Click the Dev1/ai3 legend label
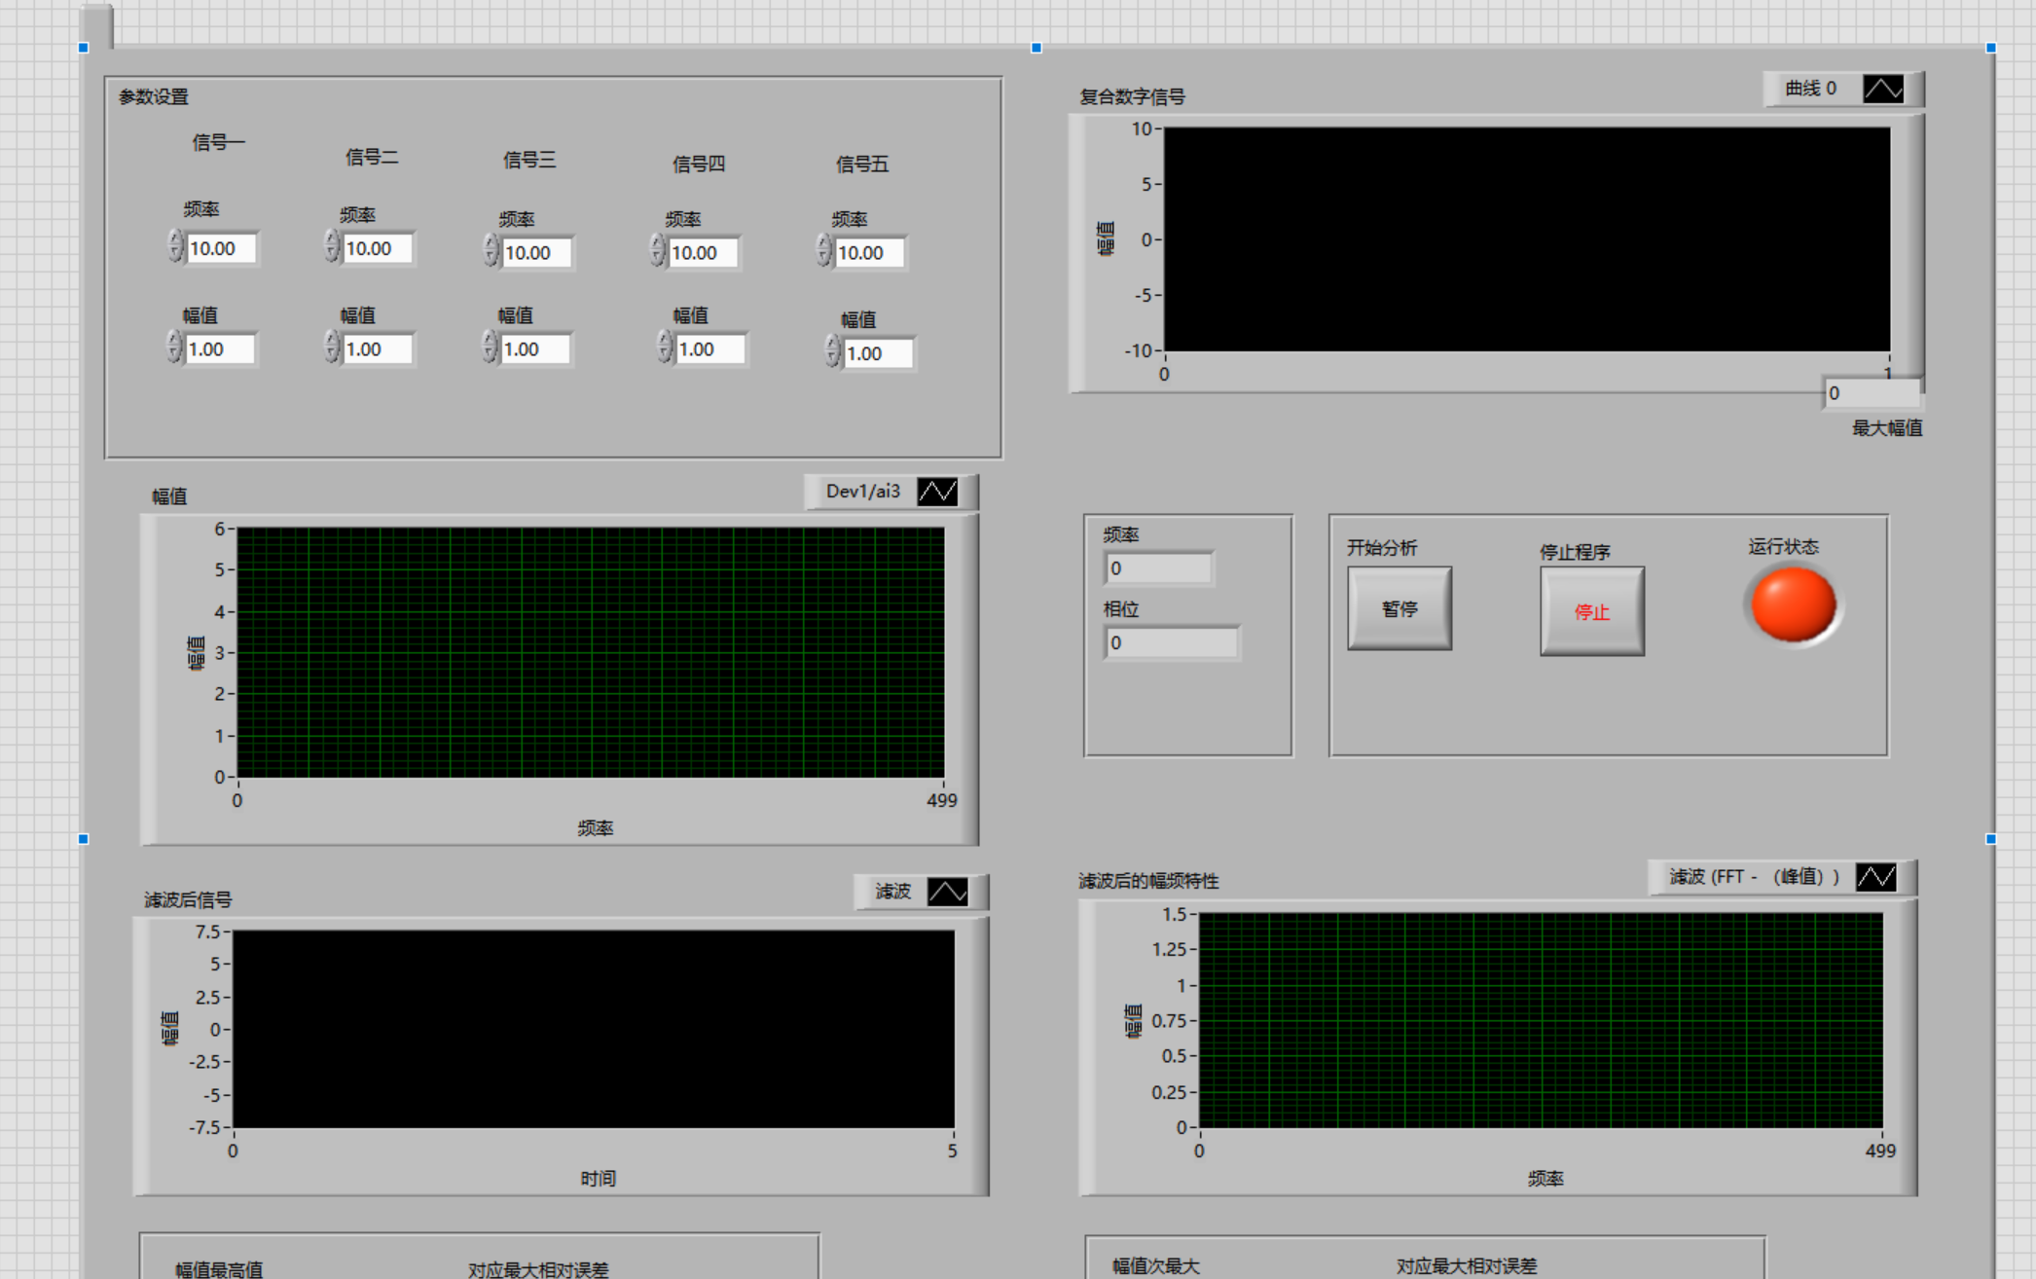This screenshot has height=1279, width=2036. [862, 492]
